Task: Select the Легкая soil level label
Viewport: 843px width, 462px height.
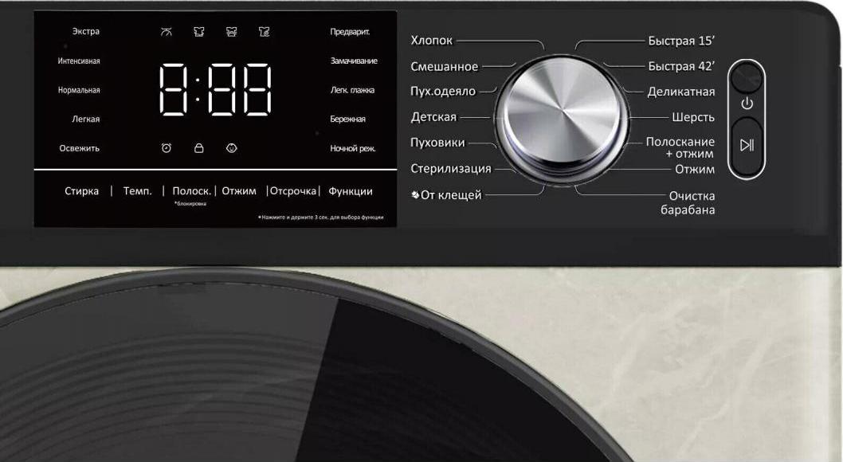Action: click(x=86, y=119)
